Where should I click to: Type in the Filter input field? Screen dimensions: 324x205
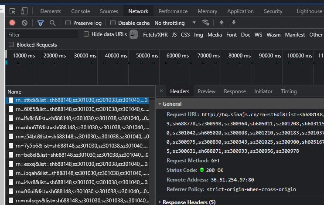pyautogui.click(x=41, y=35)
